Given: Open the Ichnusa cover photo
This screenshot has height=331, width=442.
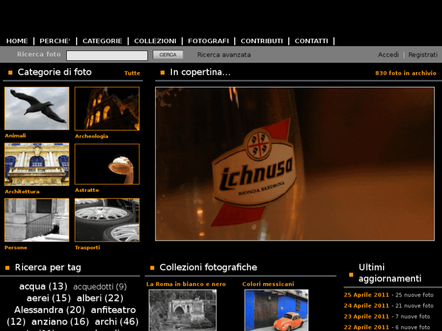Looking at the screenshot, I should click(x=295, y=164).
